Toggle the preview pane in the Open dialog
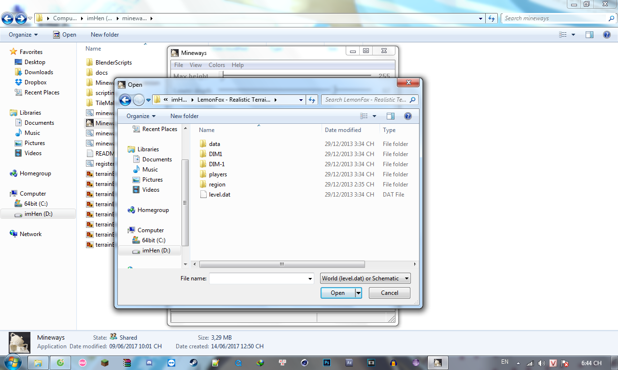The image size is (618, 370). (391, 116)
